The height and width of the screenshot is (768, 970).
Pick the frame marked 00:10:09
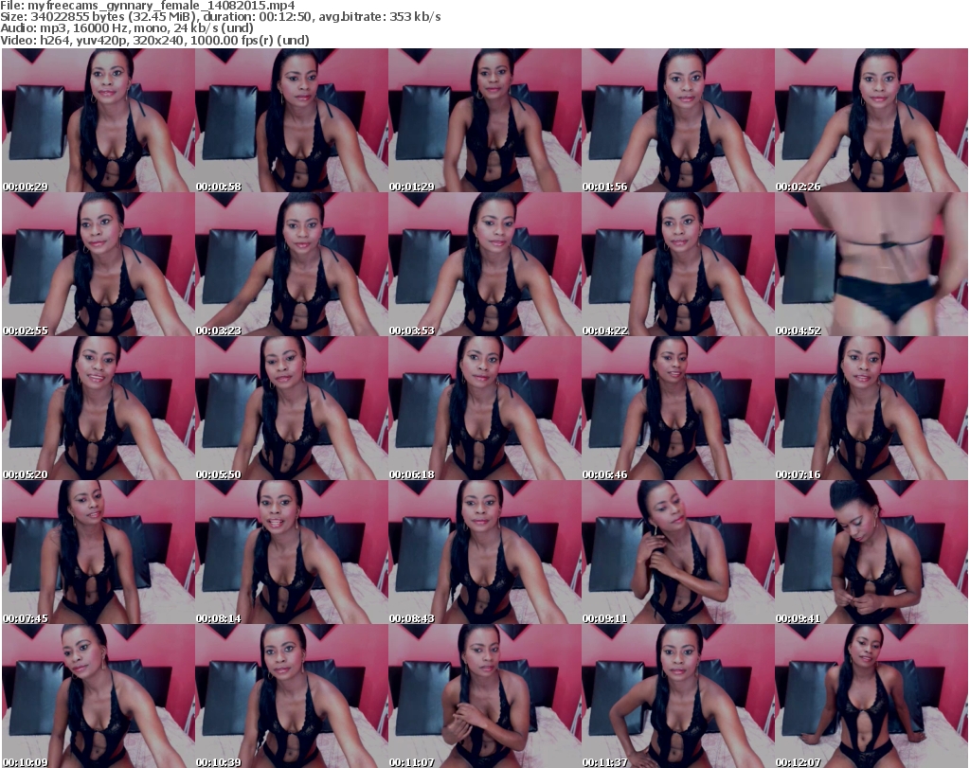pos(99,696)
